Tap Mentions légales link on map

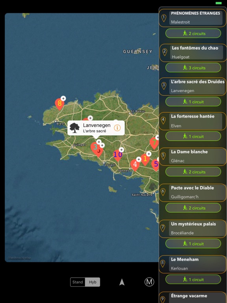[x=19, y=258]
